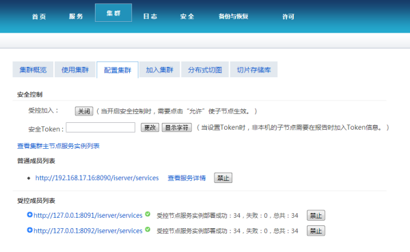Expand the 127.0.0.1:8091 controlled member node
Screen dimensions: 410x252
(29, 214)
